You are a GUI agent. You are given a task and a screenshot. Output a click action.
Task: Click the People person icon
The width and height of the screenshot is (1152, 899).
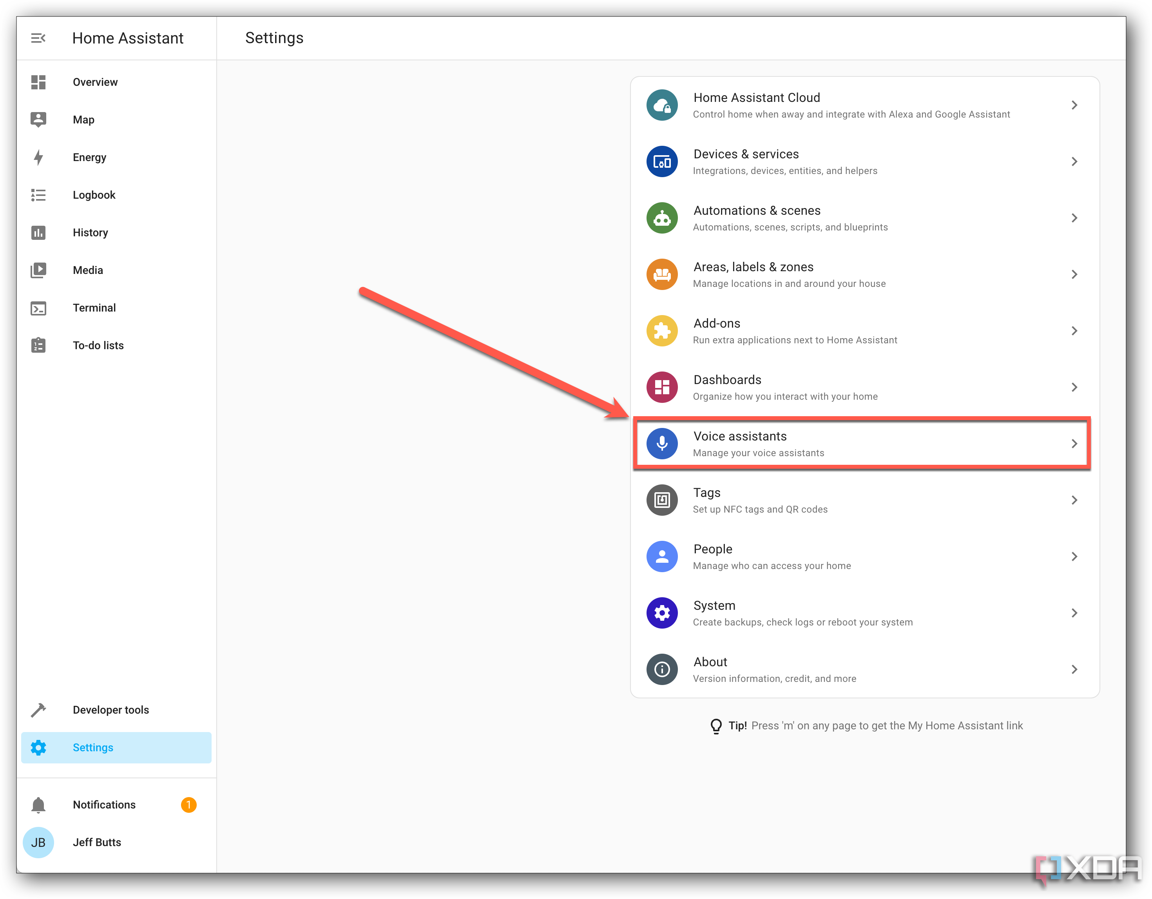(x=662, y=557)
